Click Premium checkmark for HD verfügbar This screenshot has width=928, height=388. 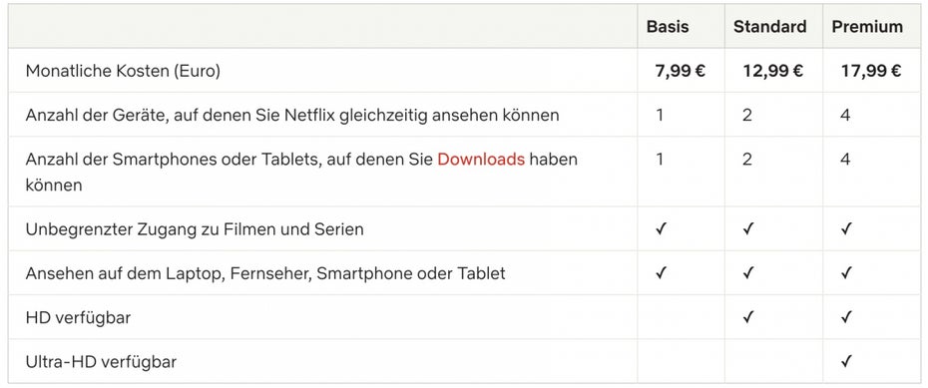coord(846,317)
